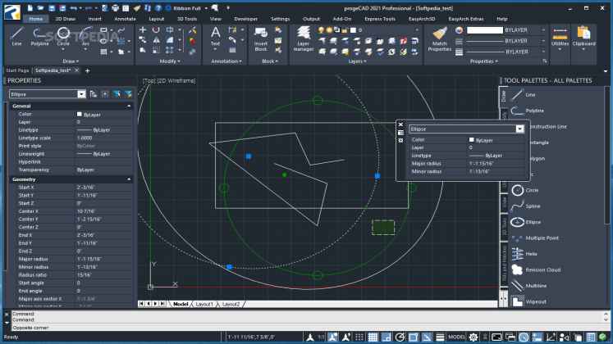Toggle MODEL space button in the status bar

[456, 337]
